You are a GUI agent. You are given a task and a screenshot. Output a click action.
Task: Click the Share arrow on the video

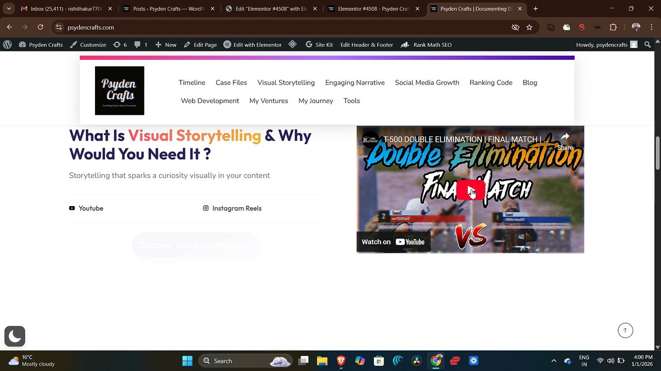pos(565,141)
